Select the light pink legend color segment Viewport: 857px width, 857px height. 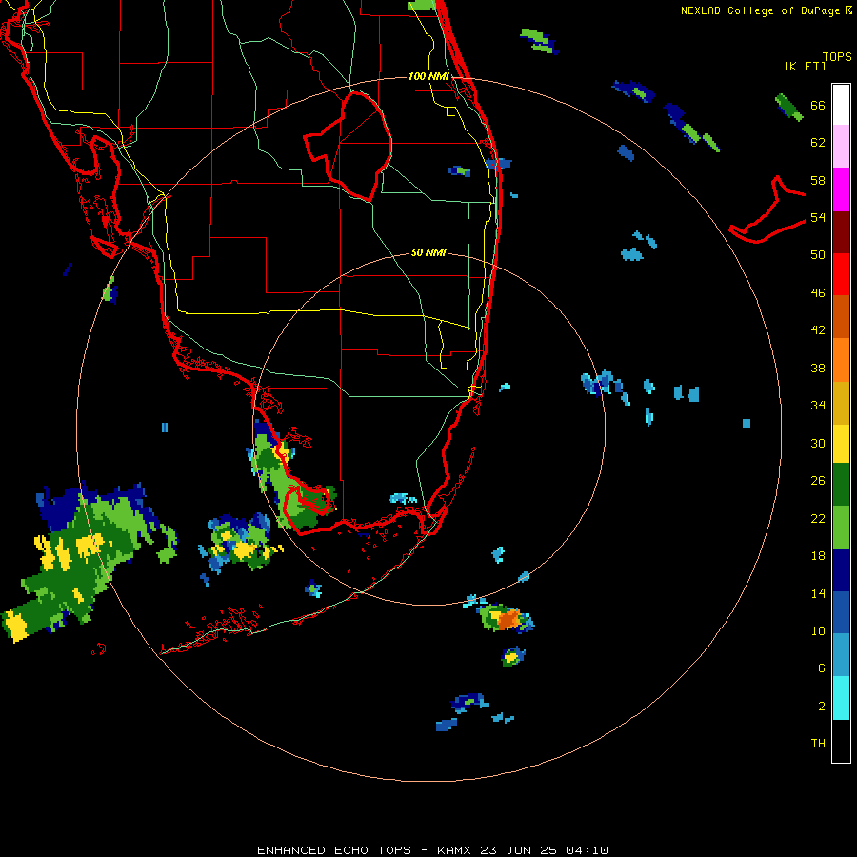(x=841, y=146)
